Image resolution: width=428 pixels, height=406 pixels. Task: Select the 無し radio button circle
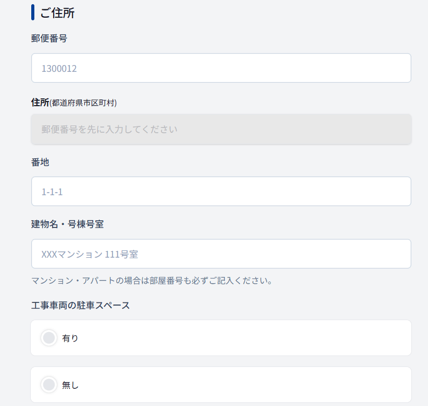[x=49, y=385]
